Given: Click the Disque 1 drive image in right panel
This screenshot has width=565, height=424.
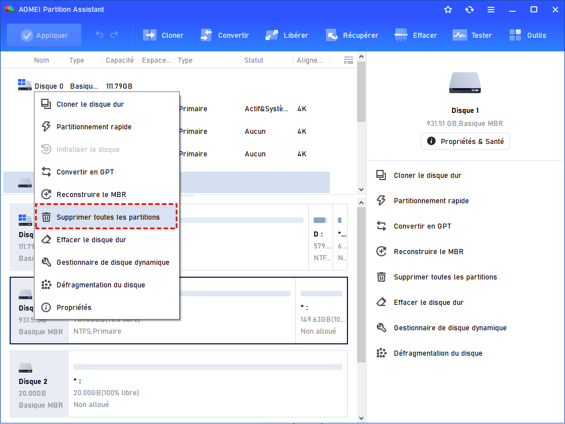Looking at the screenshot, I should pos(465,83).
